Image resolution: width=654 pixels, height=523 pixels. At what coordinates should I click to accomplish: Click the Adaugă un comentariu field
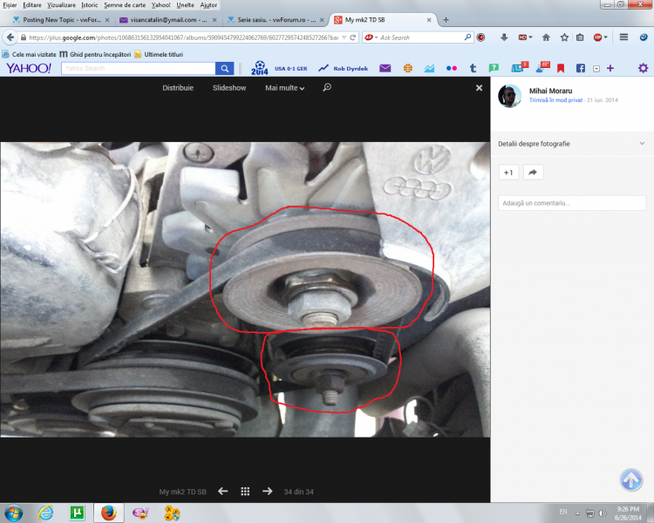572,203
